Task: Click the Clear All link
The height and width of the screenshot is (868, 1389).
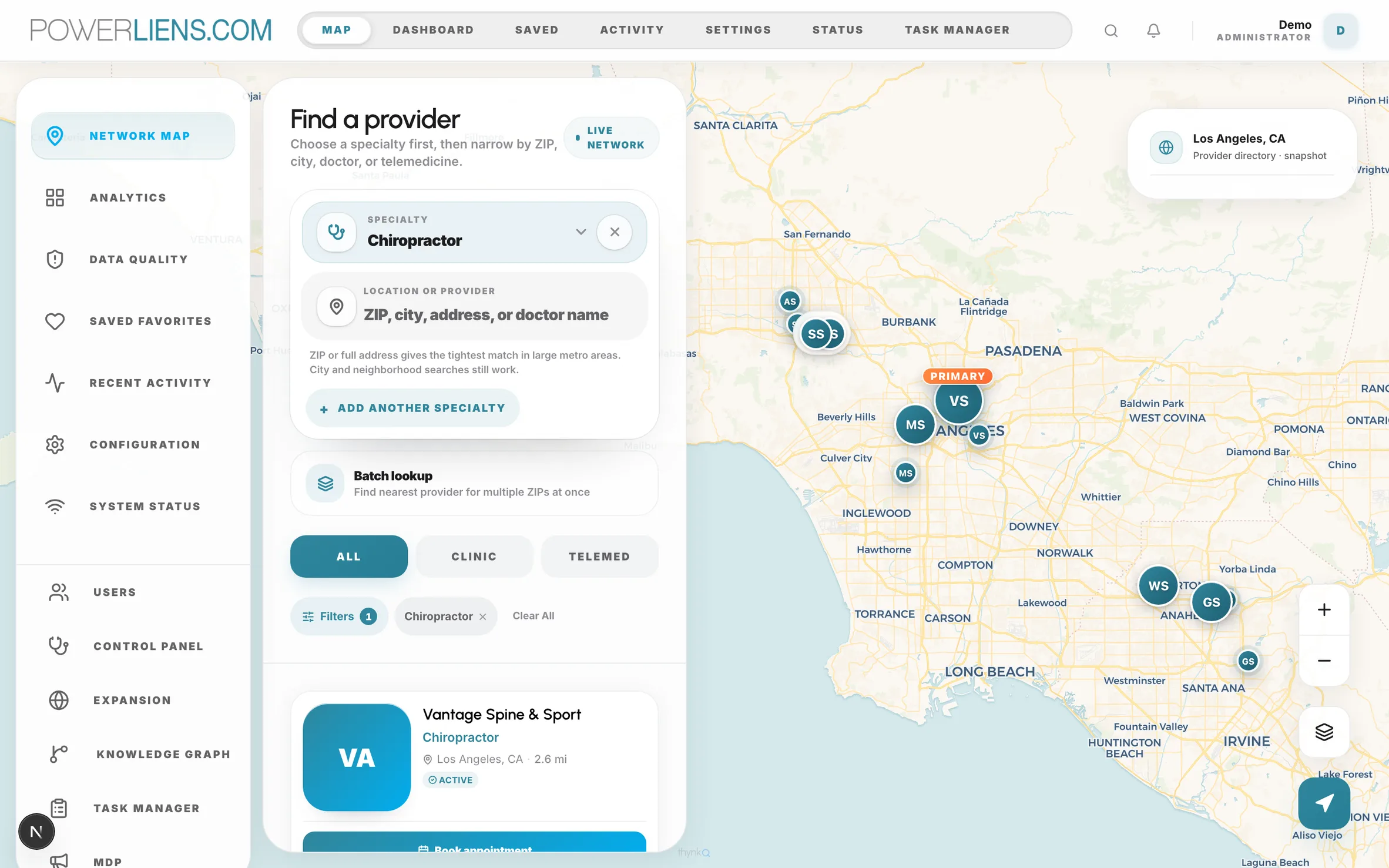Action: [533, 616]
